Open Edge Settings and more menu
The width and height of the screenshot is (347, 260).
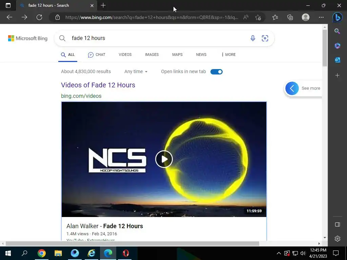coord(321,17)
